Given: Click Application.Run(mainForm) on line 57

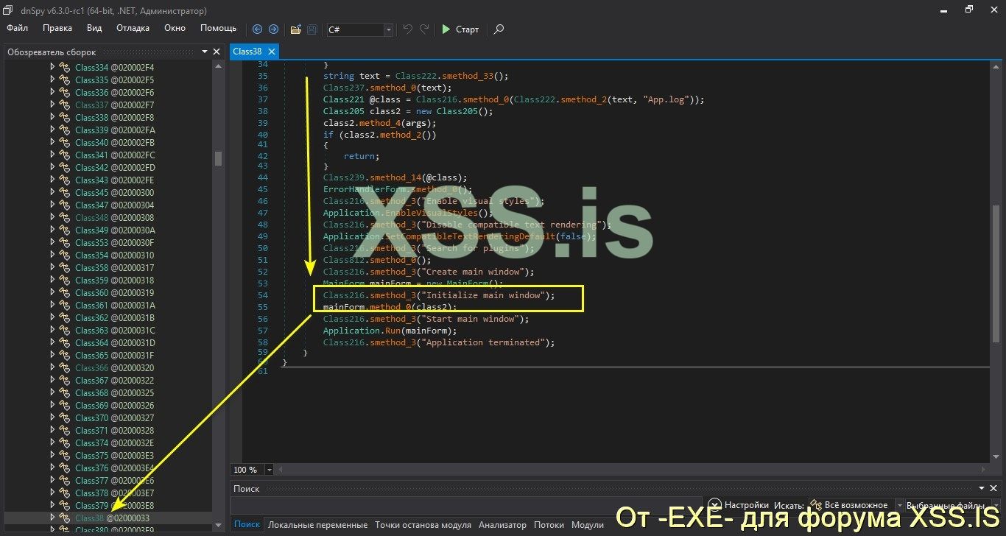Looking at the screenshot, I should point(390,331).
